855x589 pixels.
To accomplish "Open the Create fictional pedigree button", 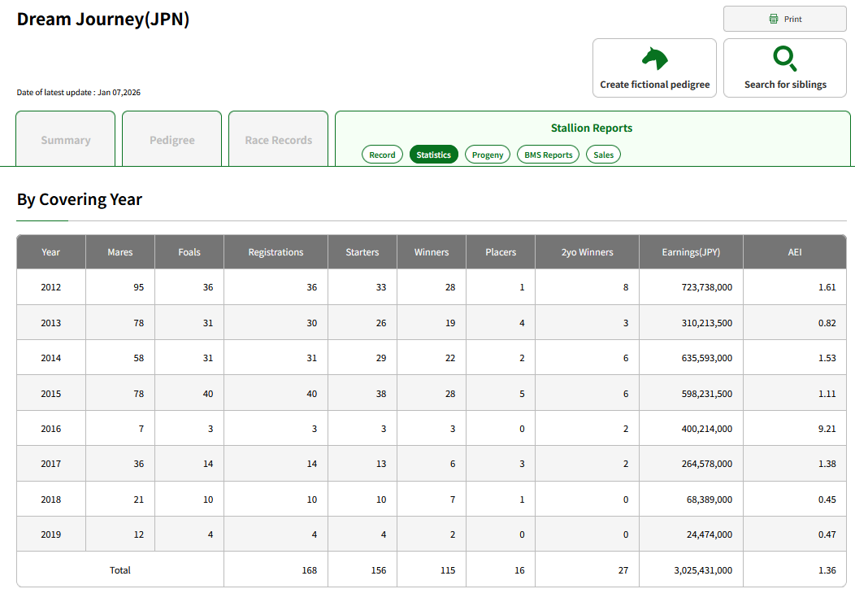I will click(x=654, y=68).
